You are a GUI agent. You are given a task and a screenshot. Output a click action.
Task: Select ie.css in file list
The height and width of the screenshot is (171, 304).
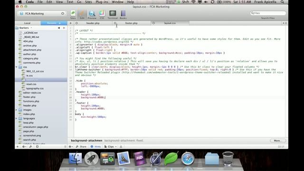point(29,76)
